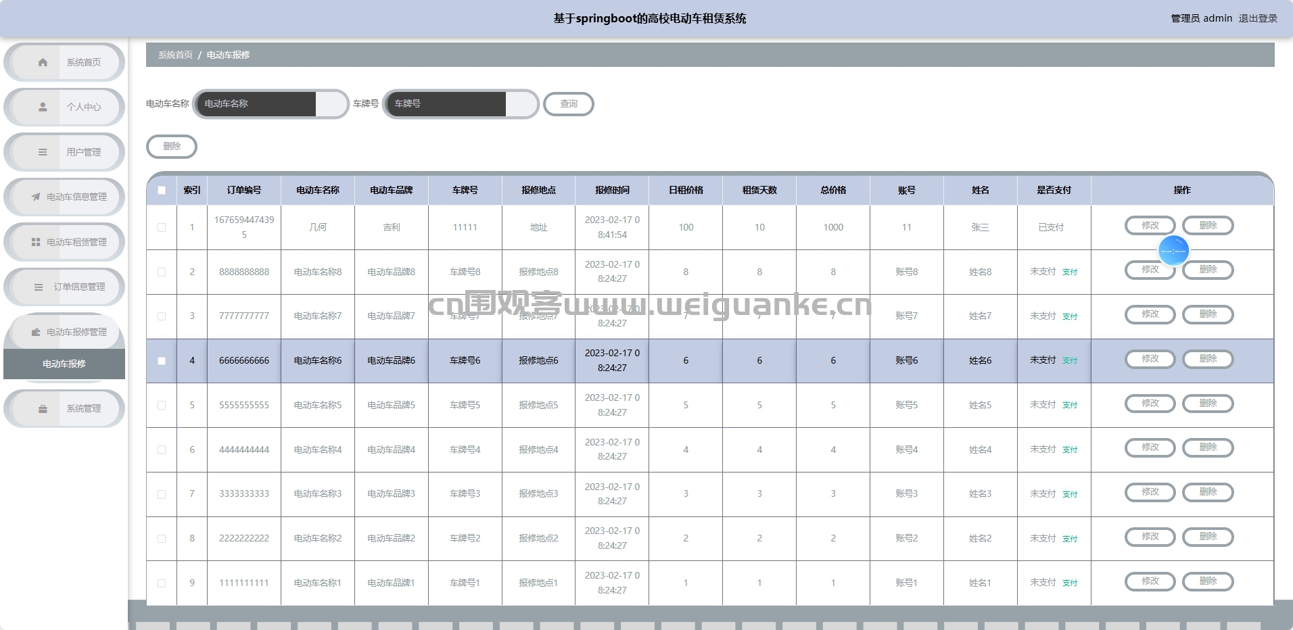This screenshot has height=630, width=1293.
Task: Check the checkbox for order 8888888888
Action: tap(162, 272)
